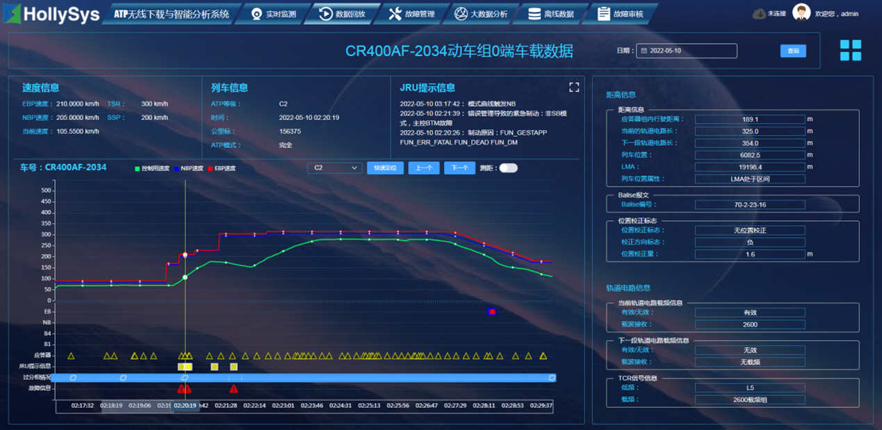The height and width of the screenshot is (430, 882).
Task: Click the 故障审核 clipboard icon
Action: coord(604,14)
